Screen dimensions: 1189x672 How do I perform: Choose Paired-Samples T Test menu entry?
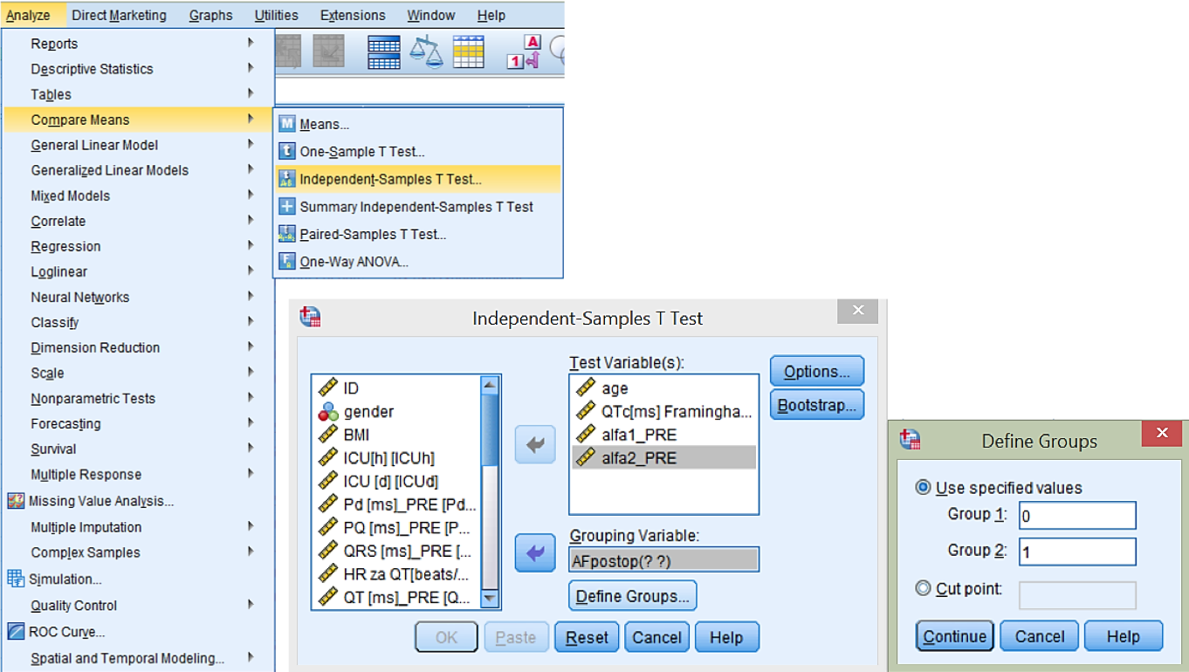(373, 234)
